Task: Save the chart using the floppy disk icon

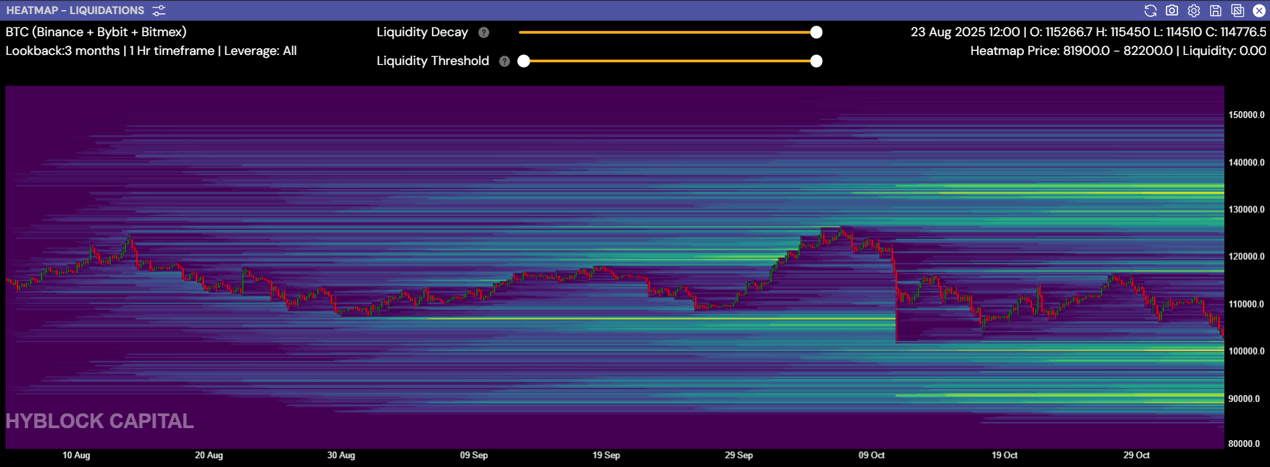Action: [x=1216, y=11]
